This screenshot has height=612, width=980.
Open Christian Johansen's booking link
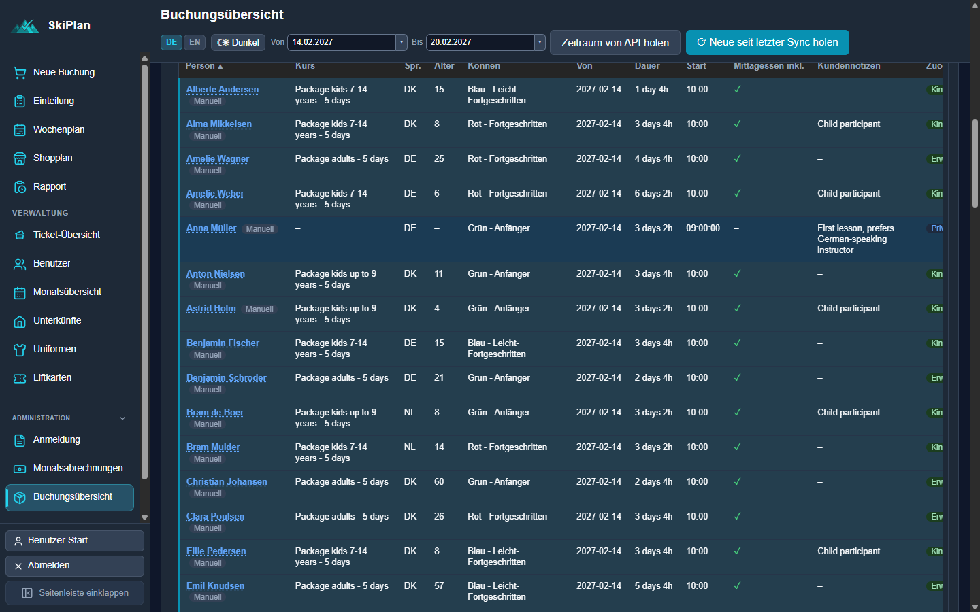[x=227, y=481]
